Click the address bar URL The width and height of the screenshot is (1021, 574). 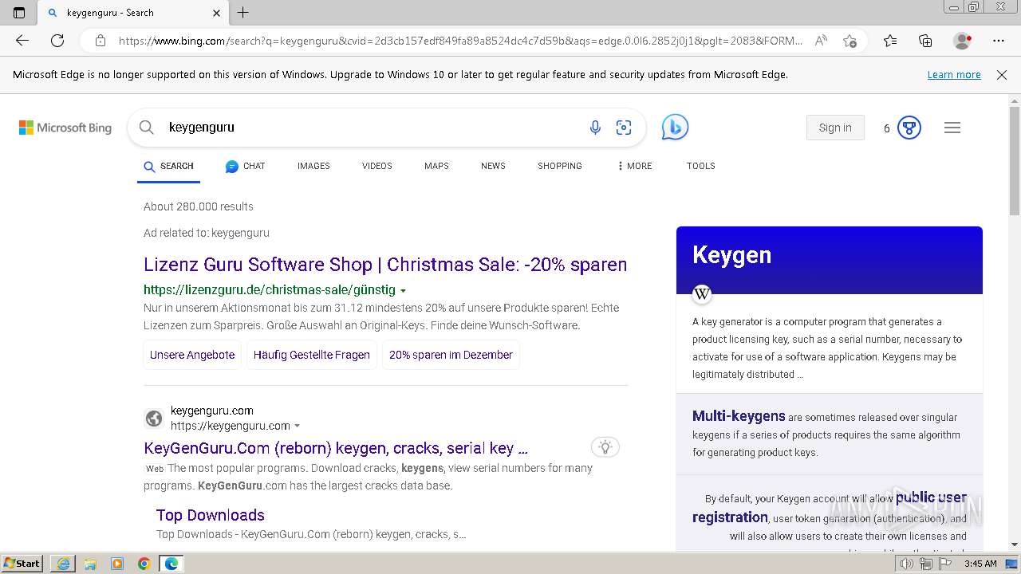[x=461, y=41]
